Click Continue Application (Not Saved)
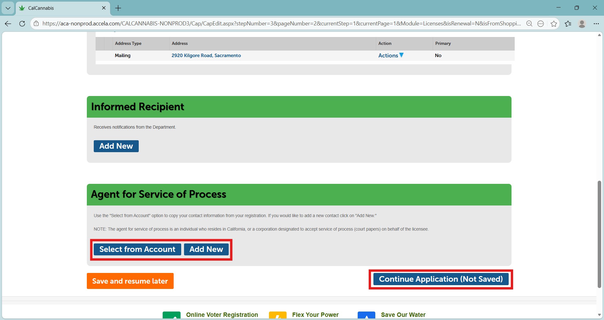The height and width of the screenshot is (320, 604). pyautogui.click(x=441, y=279)
